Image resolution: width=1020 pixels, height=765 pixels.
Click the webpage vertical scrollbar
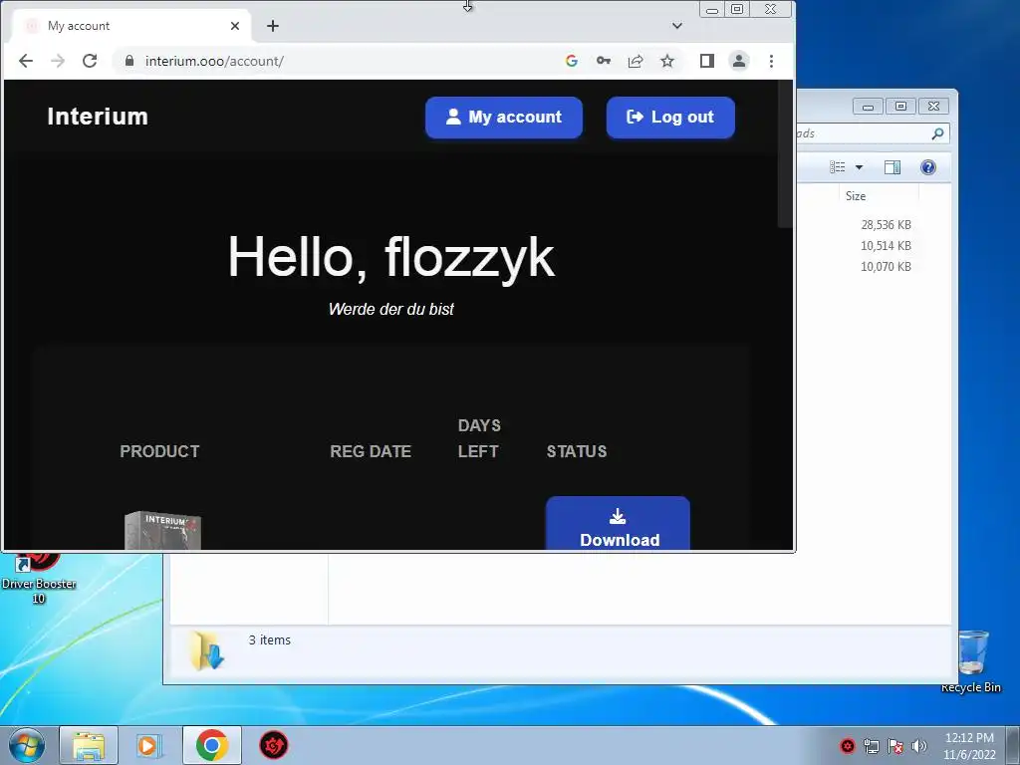[785, 156]
